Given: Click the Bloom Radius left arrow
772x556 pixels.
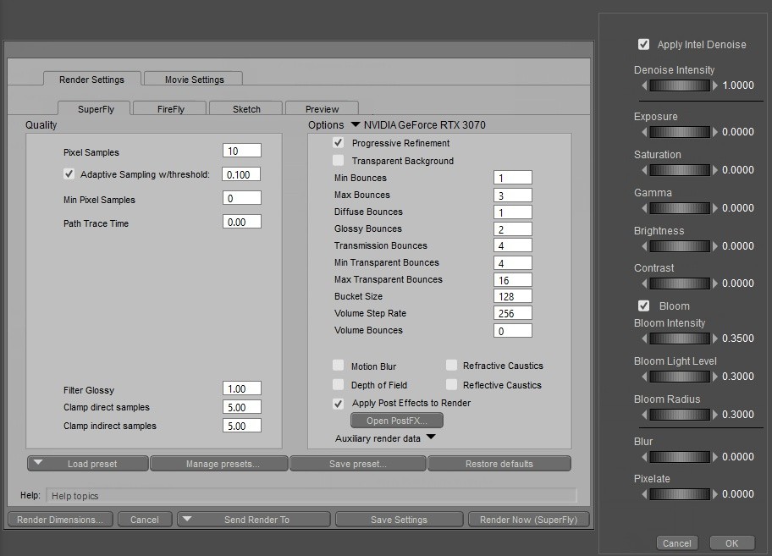Looking at the screenshot, I should [645, 415].
